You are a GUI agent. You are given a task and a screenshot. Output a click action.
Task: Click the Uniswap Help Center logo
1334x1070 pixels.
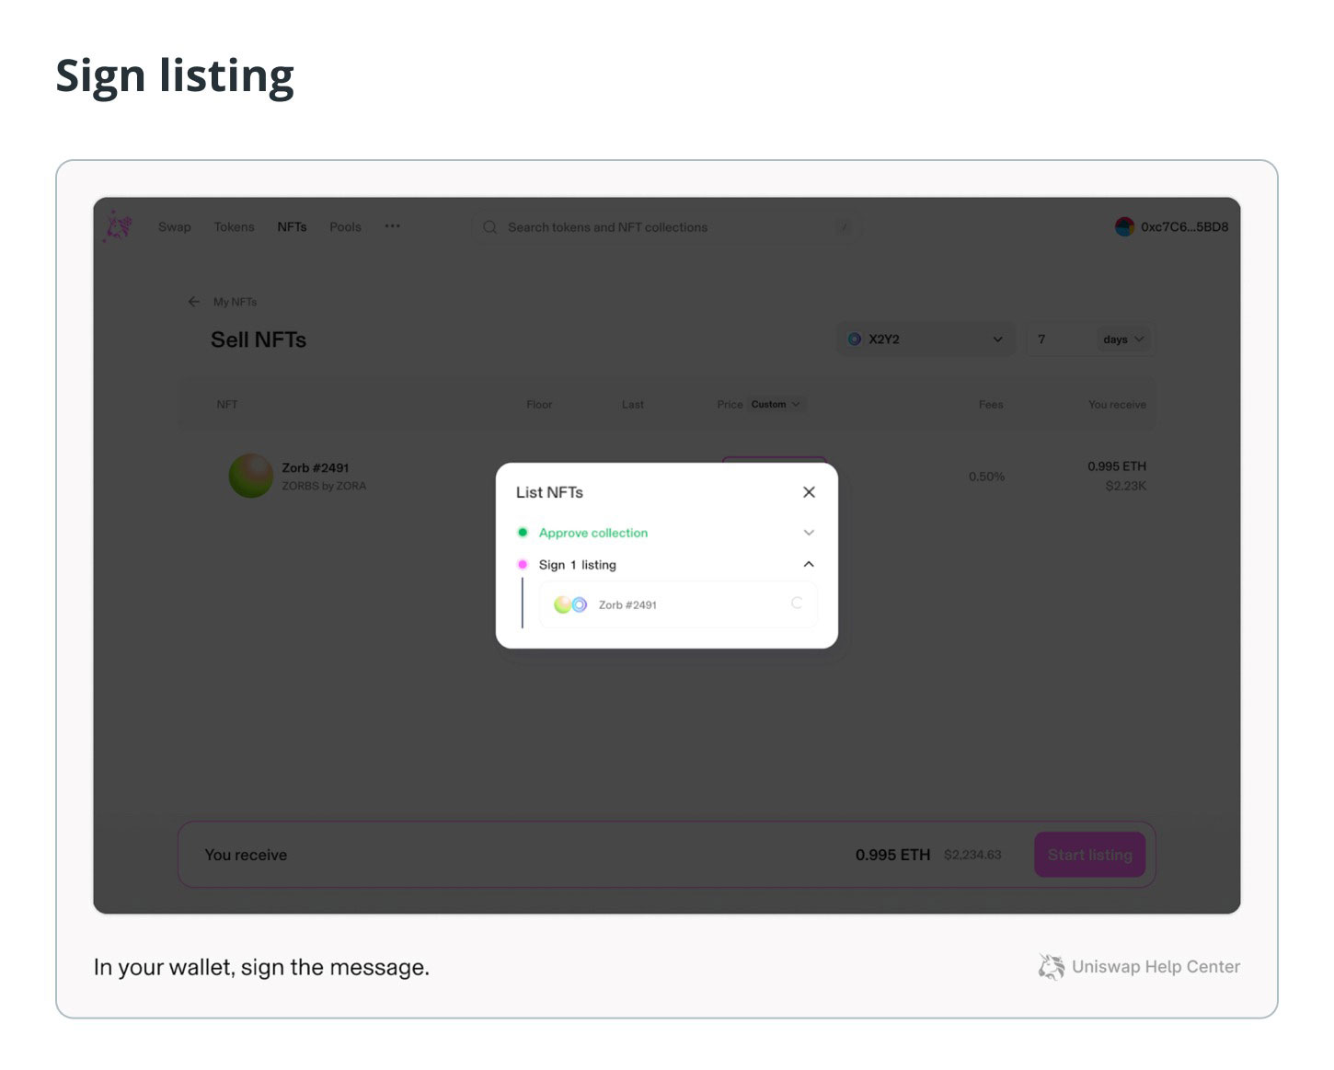pyautogui.click(x=1052, y=967)
